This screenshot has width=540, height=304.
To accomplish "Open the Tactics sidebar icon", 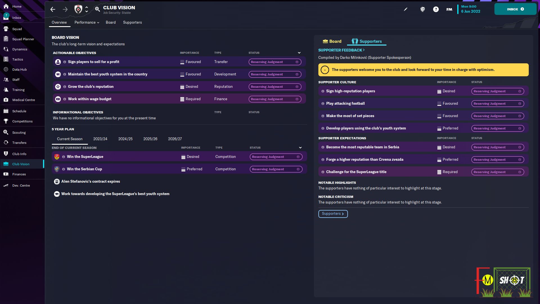I will coord(6,59).
